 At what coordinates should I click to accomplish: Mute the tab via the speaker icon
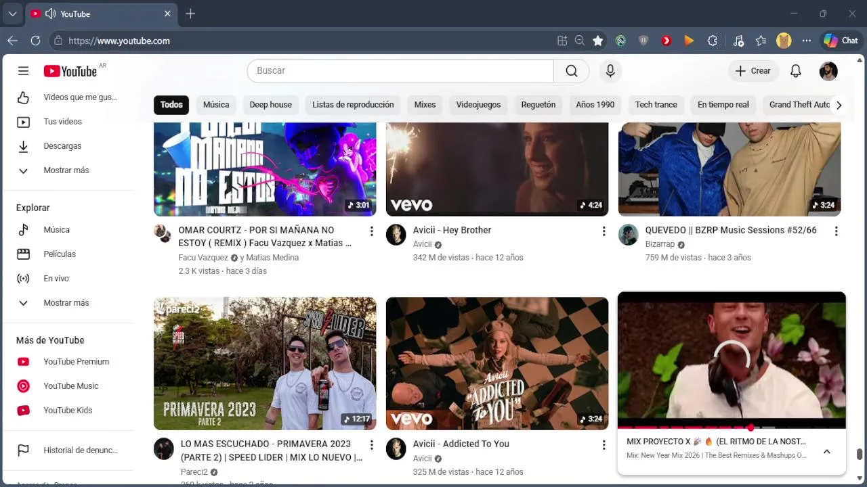(x=50, y=14)
